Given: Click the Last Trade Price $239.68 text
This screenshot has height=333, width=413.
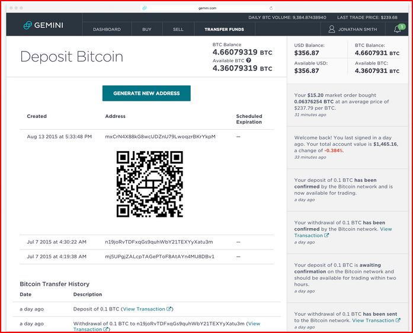Looking at the screenshot, I should click(367, 17).
